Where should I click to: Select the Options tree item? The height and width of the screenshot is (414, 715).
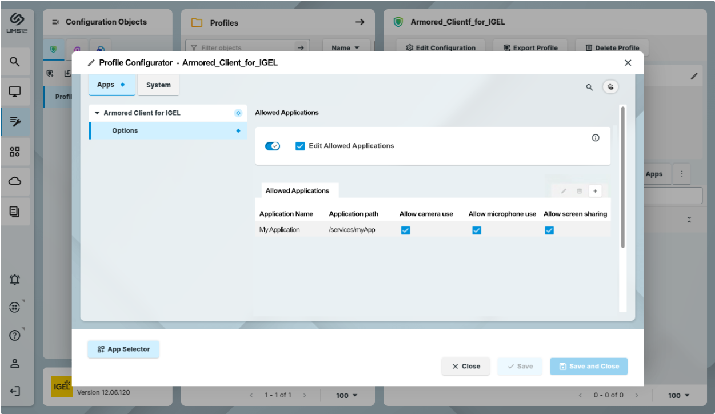pyautogui.click(x=125, y=131)
